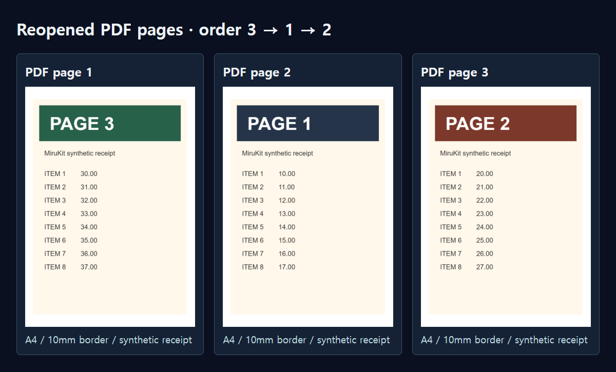Click the value 23.00

pos(485,214)
